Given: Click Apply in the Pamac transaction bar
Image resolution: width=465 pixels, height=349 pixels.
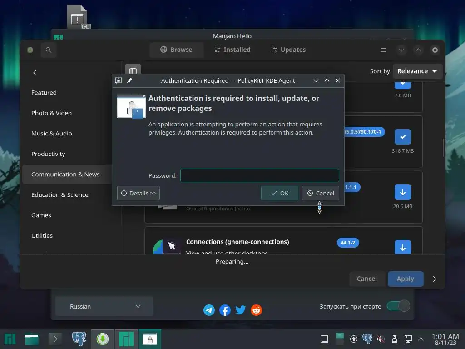Looking at the screenshot, I should point(406,279).
